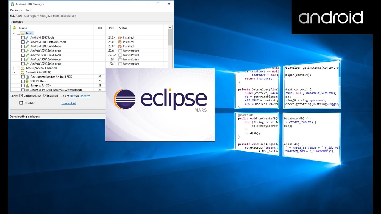Screen dimensions: 381x214
Task: Open the Packages menu
Action: (16, 10)
